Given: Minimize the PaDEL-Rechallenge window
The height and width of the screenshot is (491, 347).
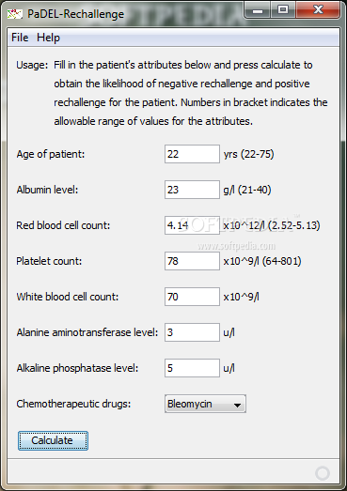Looking at the screenshot, I should click(258, 10).
